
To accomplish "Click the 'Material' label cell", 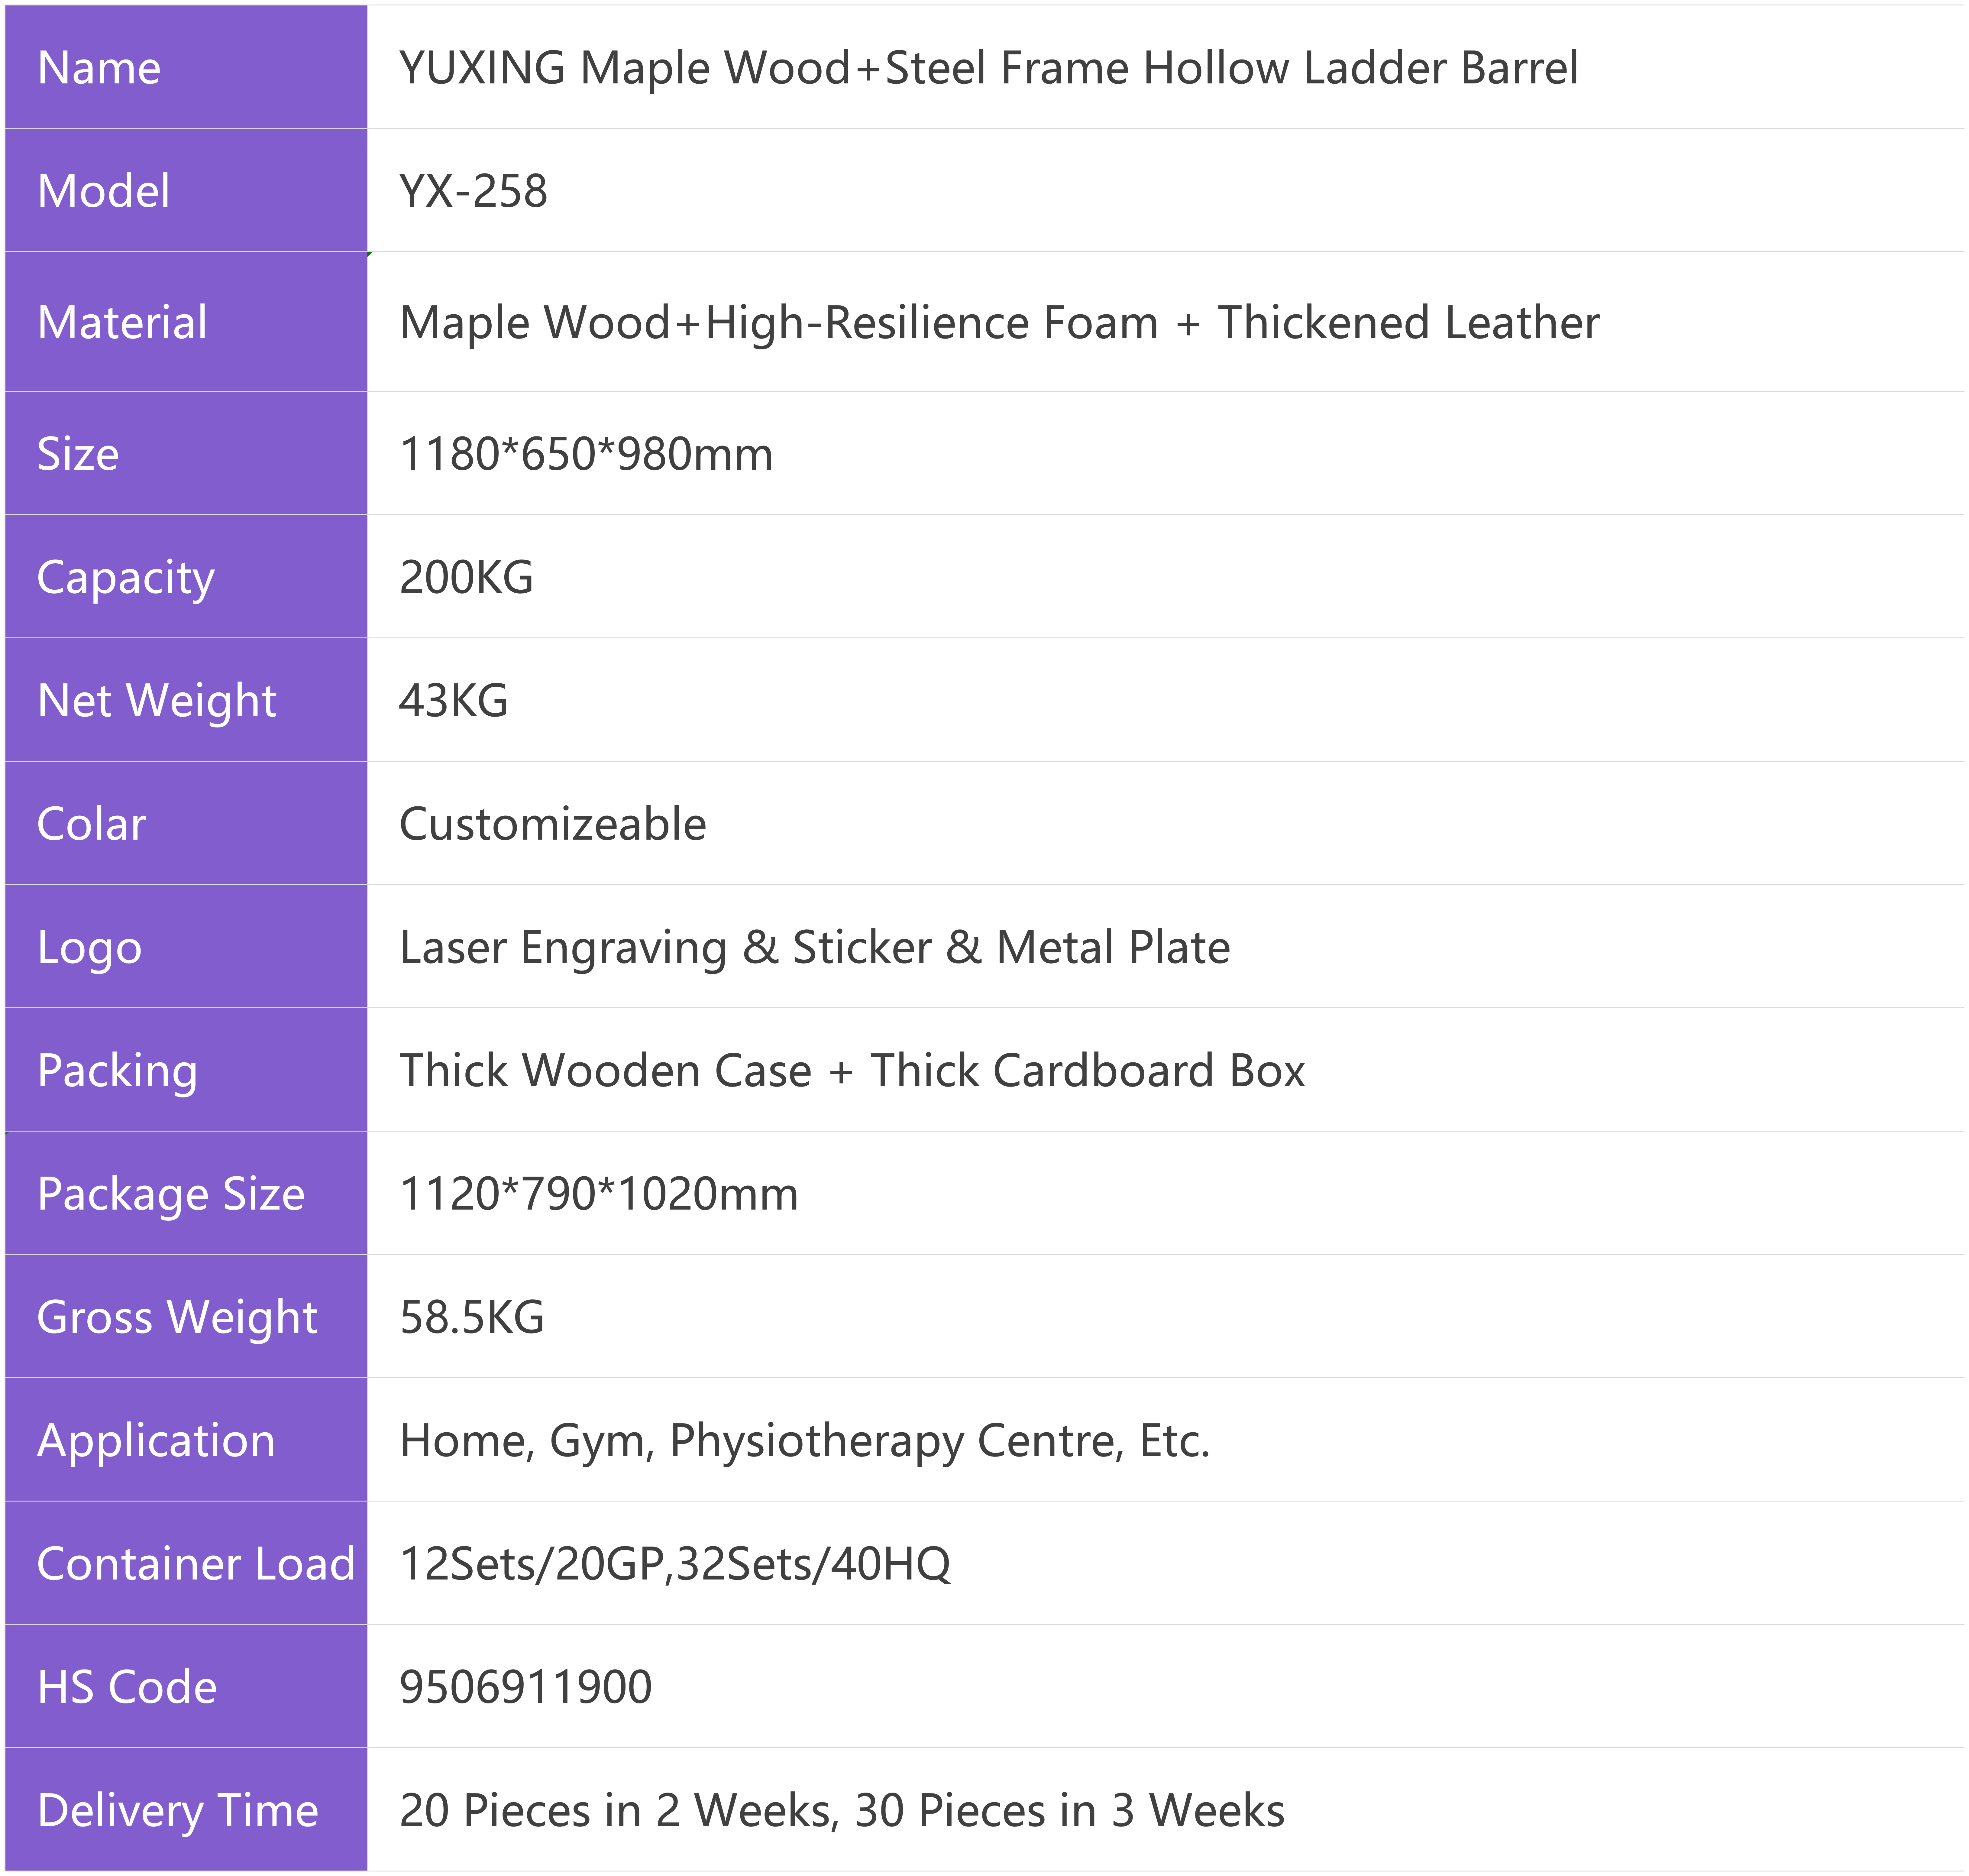I will (186, 321).
